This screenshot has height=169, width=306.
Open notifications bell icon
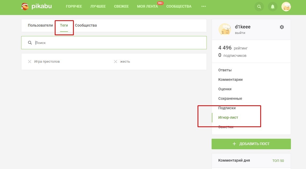272,7
